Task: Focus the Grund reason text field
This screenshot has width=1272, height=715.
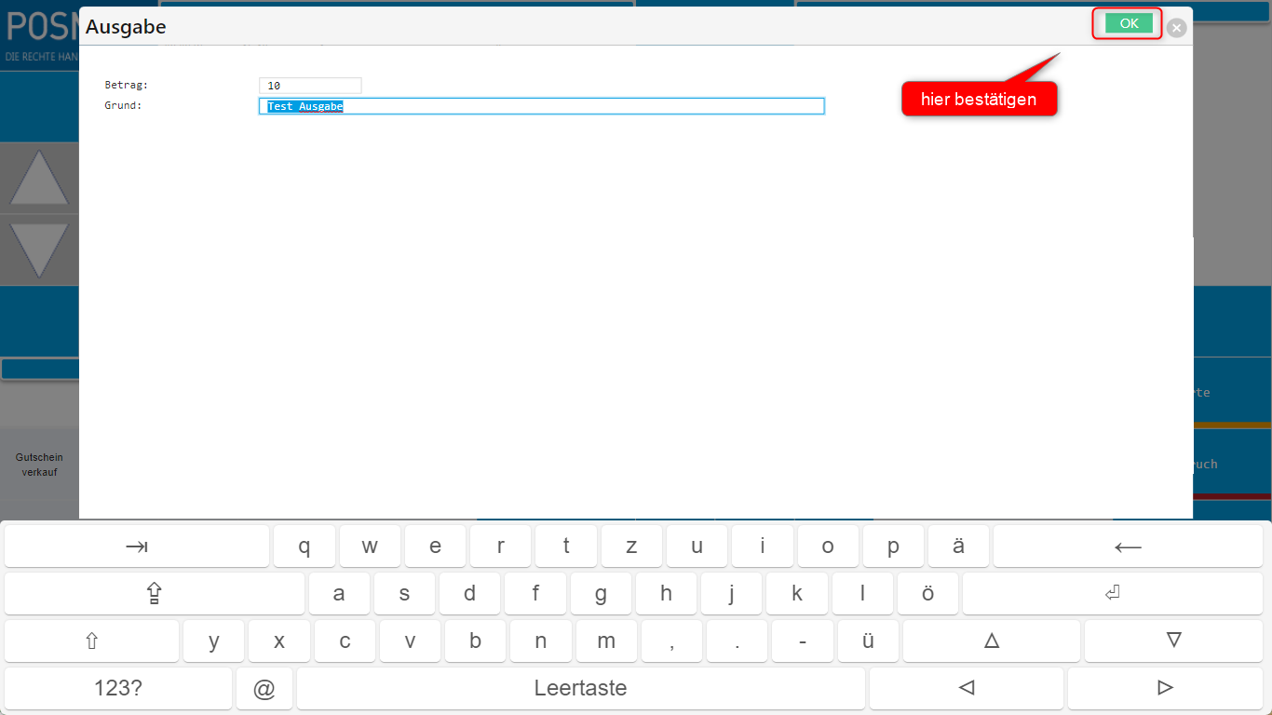Action: (x=541, y=106)
